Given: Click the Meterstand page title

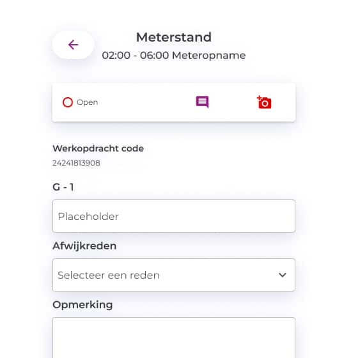Looking at the screenshot, I should click(174, 37).
